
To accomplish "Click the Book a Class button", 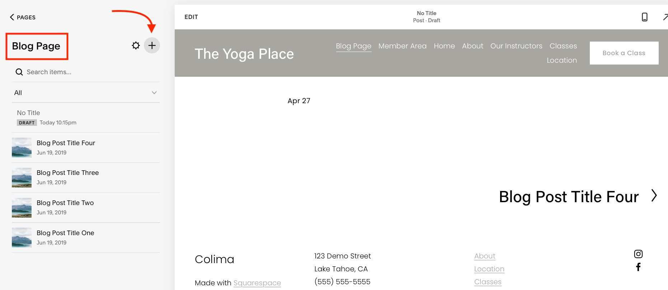I will click(624, 53).
